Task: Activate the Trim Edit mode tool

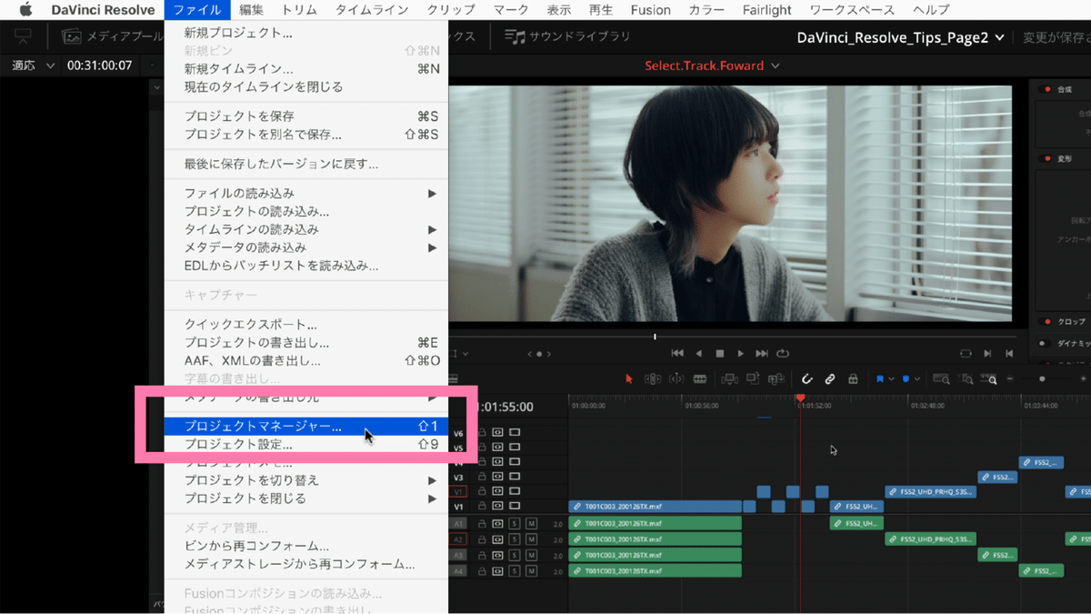Action: click(x=653, y=378)
